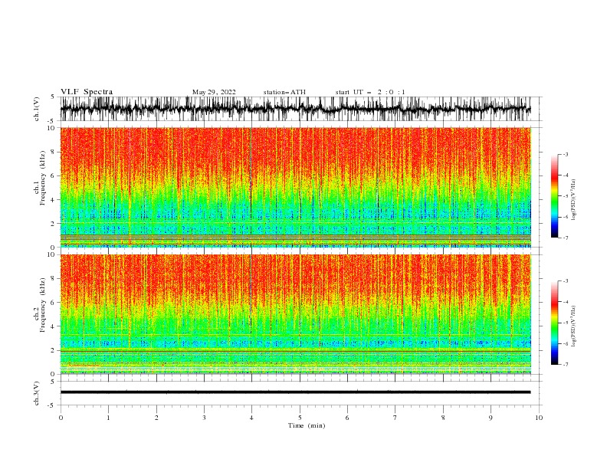
Task: Click the 'start UT = 2:0:1' label
Action: pos(370,92)
